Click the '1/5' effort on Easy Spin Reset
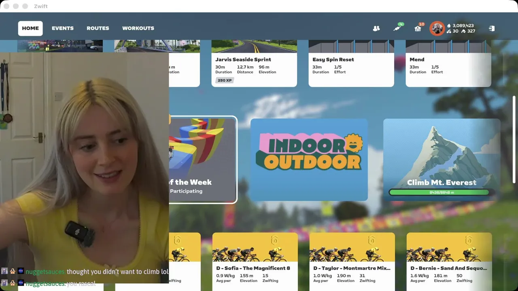 tap(338, 67)
